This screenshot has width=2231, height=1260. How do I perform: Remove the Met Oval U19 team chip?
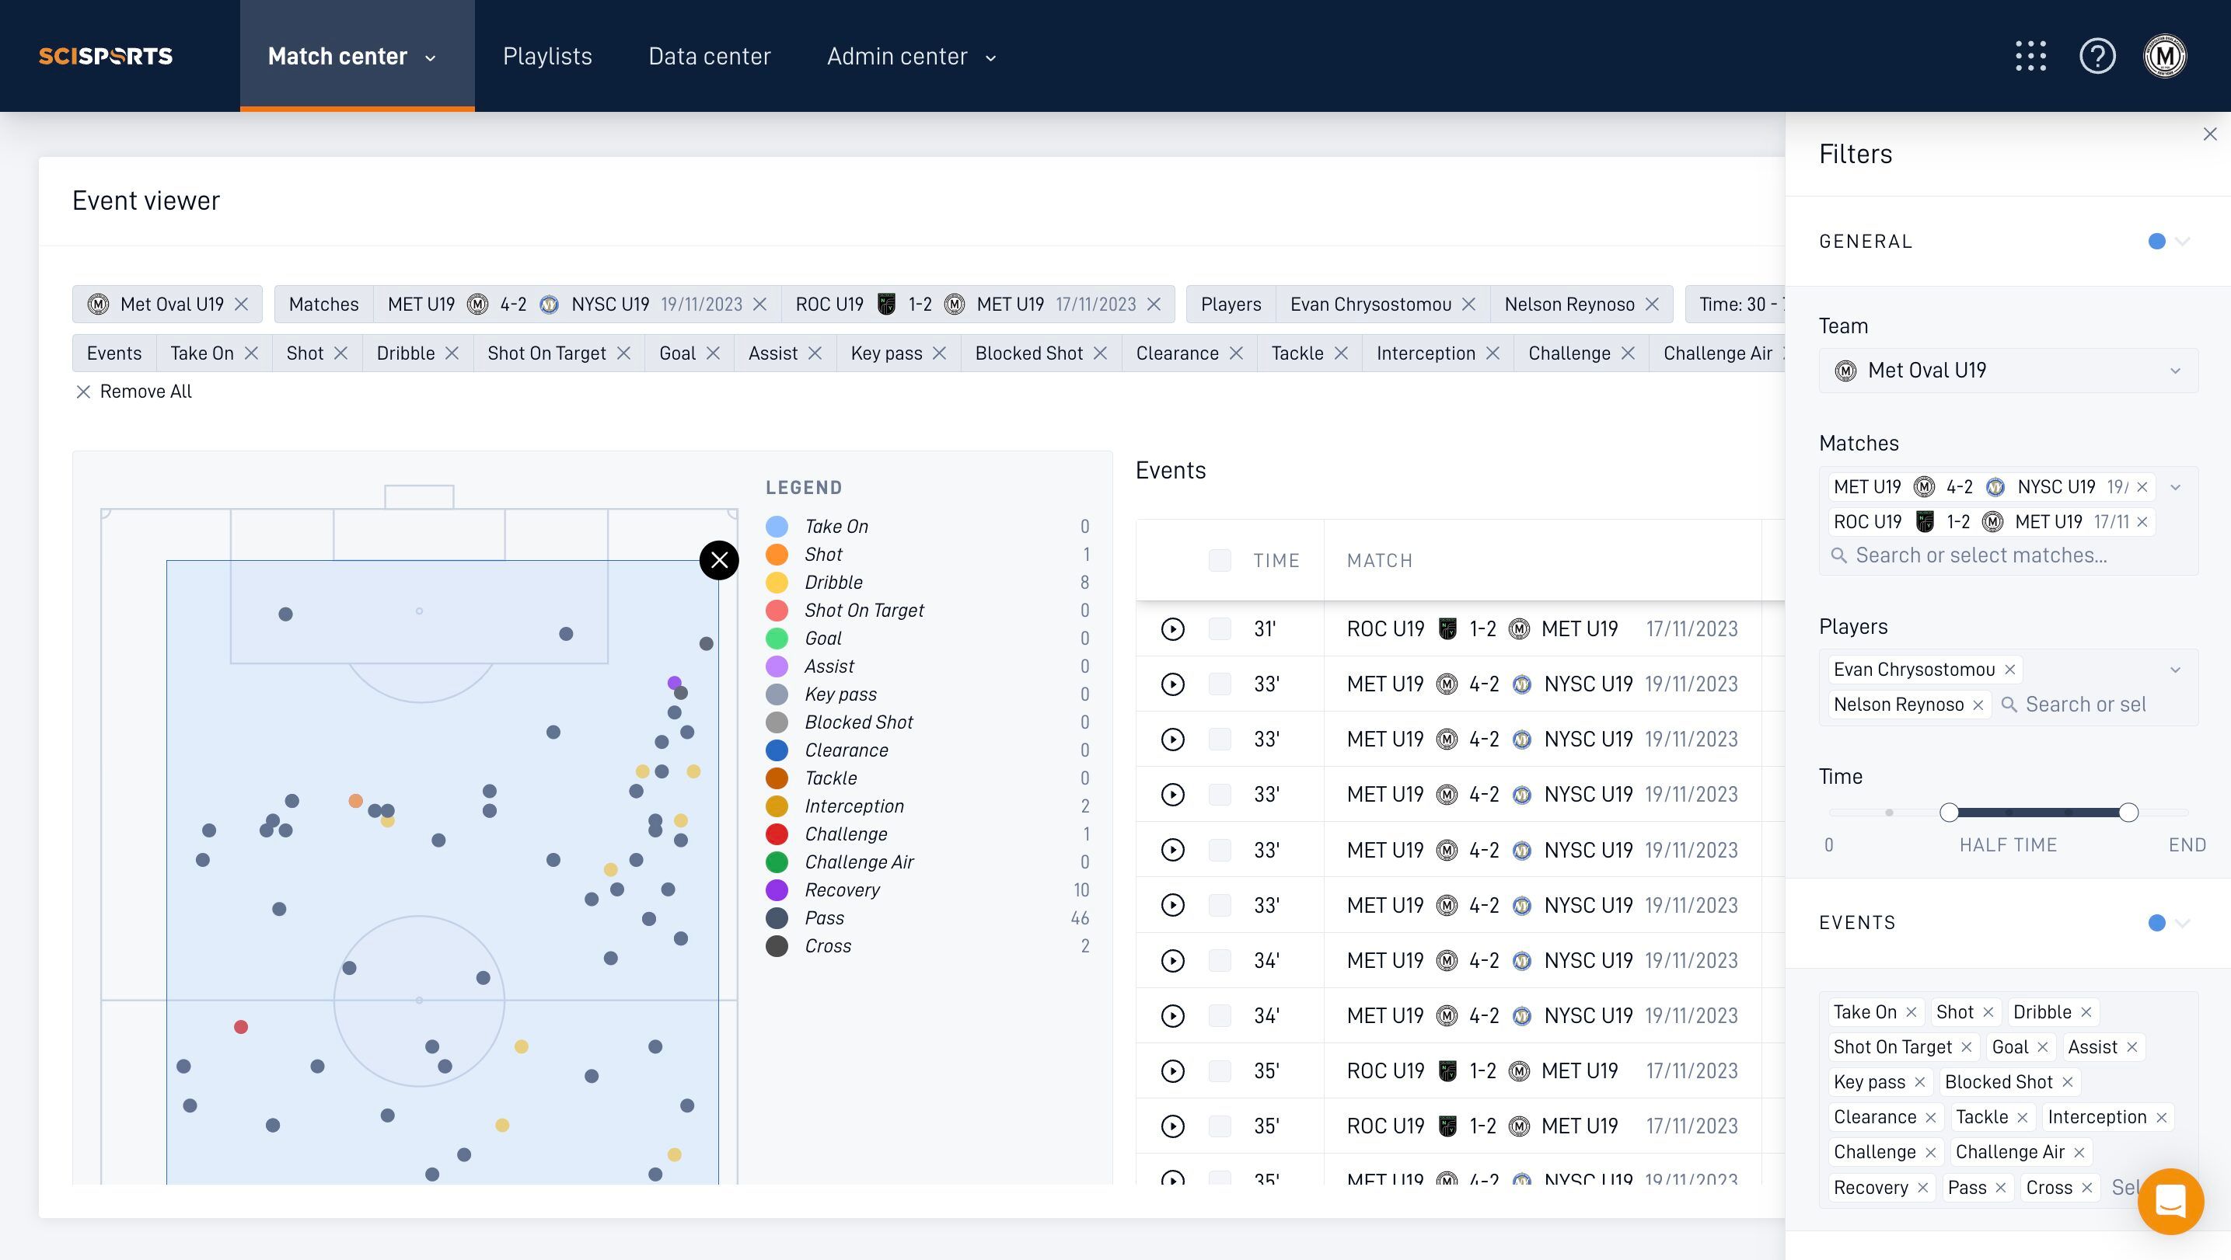click(242, 305)
